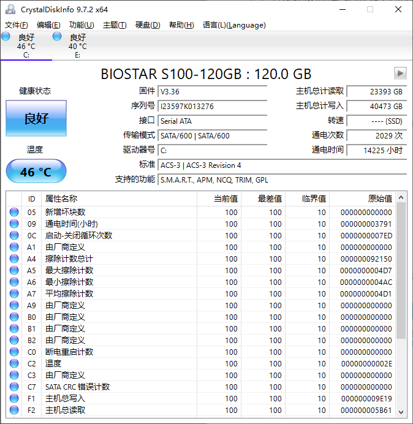Open the 文件(F) menu
413x424 pixels.
point(16,25)
